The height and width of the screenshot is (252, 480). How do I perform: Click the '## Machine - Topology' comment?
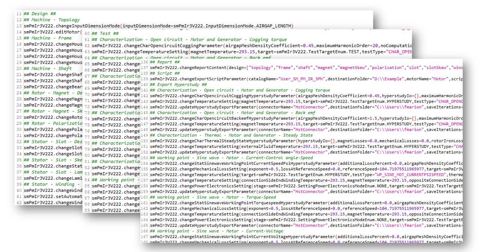pyautogui.click(x=51, y=20)
